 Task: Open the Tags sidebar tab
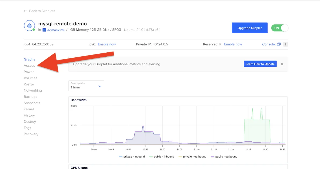tap(27, 128)
